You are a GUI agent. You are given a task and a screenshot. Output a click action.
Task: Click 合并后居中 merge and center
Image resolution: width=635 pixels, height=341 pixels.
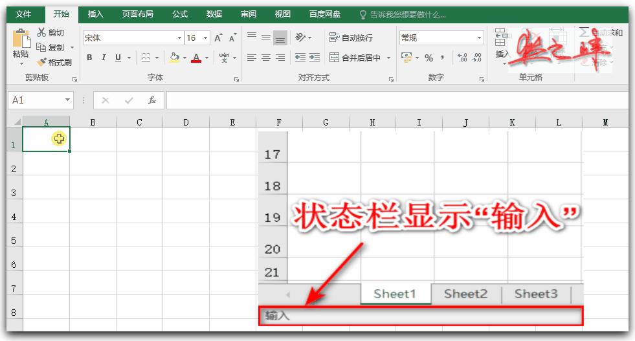pyautogui.click(x=355, y=58)
